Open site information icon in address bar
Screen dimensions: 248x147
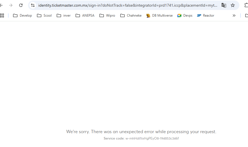pyautogui.click(x=33, y=5)
